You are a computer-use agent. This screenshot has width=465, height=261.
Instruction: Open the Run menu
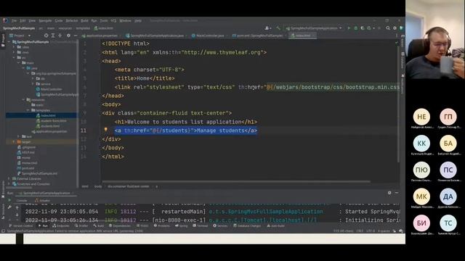[94, 21]
